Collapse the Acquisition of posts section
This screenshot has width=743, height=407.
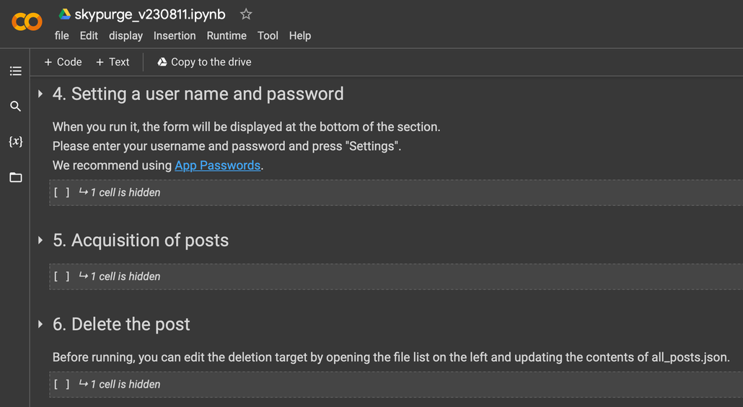[40, 241]
